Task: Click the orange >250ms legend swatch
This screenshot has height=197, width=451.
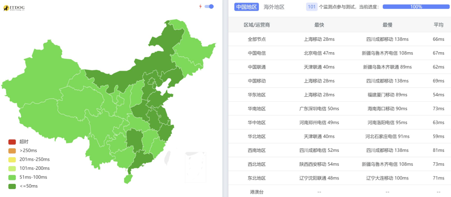Action: point(12,150)
